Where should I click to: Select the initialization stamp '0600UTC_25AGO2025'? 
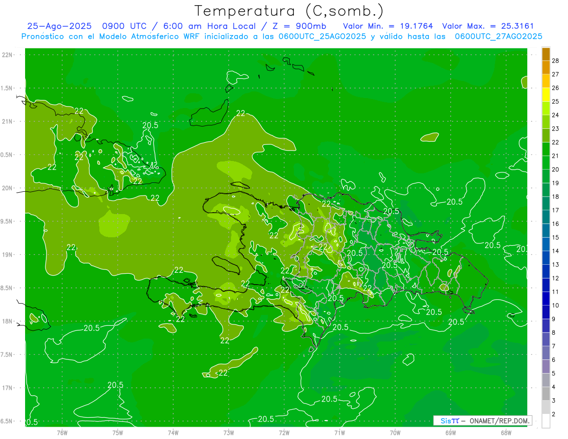[x=322, y=36]
